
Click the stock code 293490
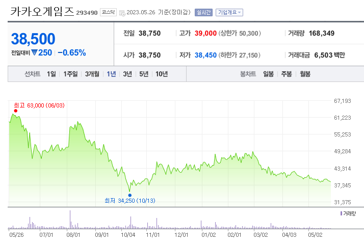pos(87,13)
